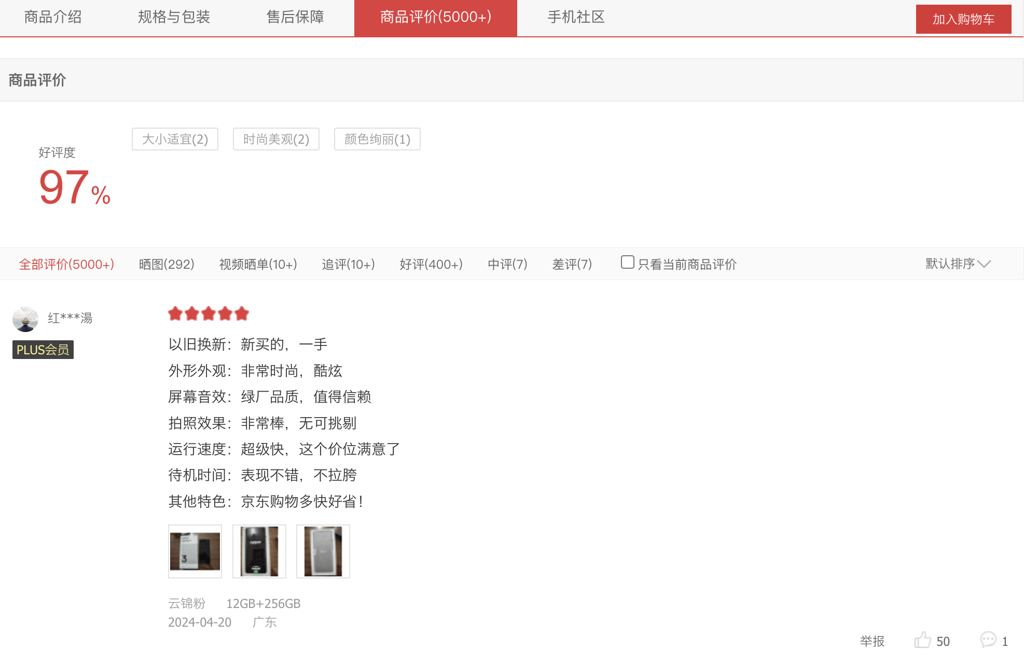Click the 加入购物车 button

tap(963, 19)
